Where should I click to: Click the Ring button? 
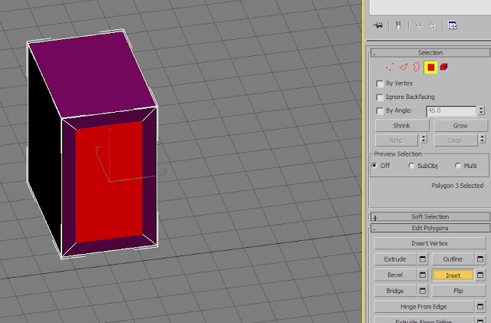point(396,140)
